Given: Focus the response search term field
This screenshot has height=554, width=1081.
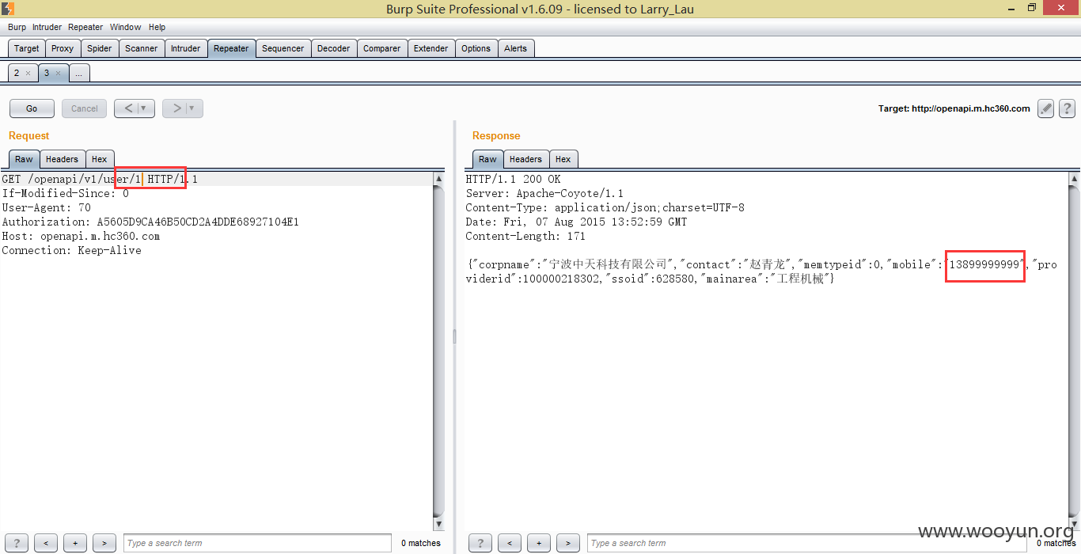Looking at the screenshot, I should (x=806, y=543).
